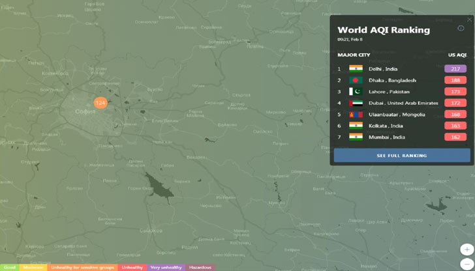The height and width of the screenshot is (271, 475).
Task: Zoom in with the plus map button
Action: click(467, 250)
